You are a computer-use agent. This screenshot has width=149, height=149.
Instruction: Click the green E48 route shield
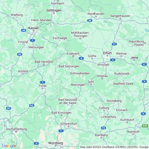tap(145, 126)
